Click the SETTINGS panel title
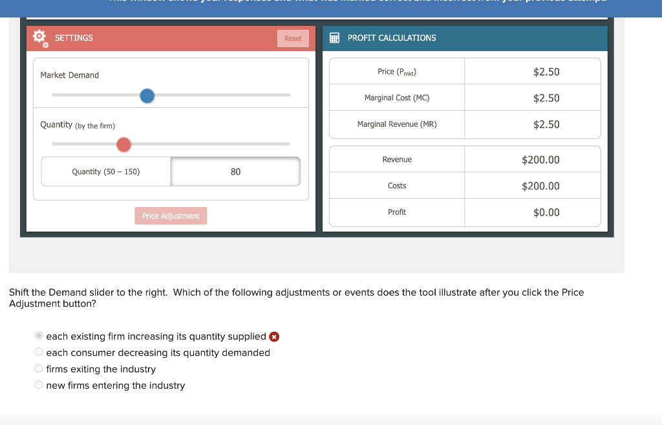 [74, 38]
